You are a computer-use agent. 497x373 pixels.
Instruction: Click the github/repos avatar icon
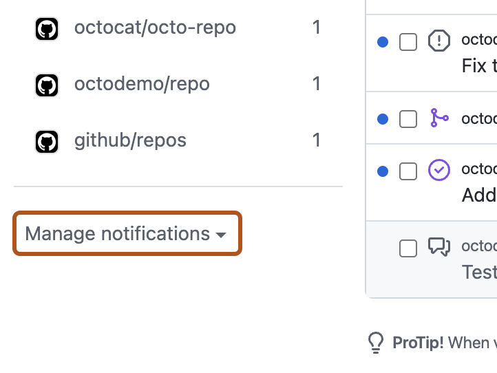(x=47, y=142)
